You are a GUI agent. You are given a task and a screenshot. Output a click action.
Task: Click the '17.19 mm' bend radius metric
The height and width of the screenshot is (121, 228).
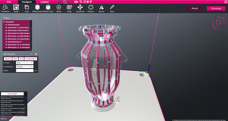point(12,109)
